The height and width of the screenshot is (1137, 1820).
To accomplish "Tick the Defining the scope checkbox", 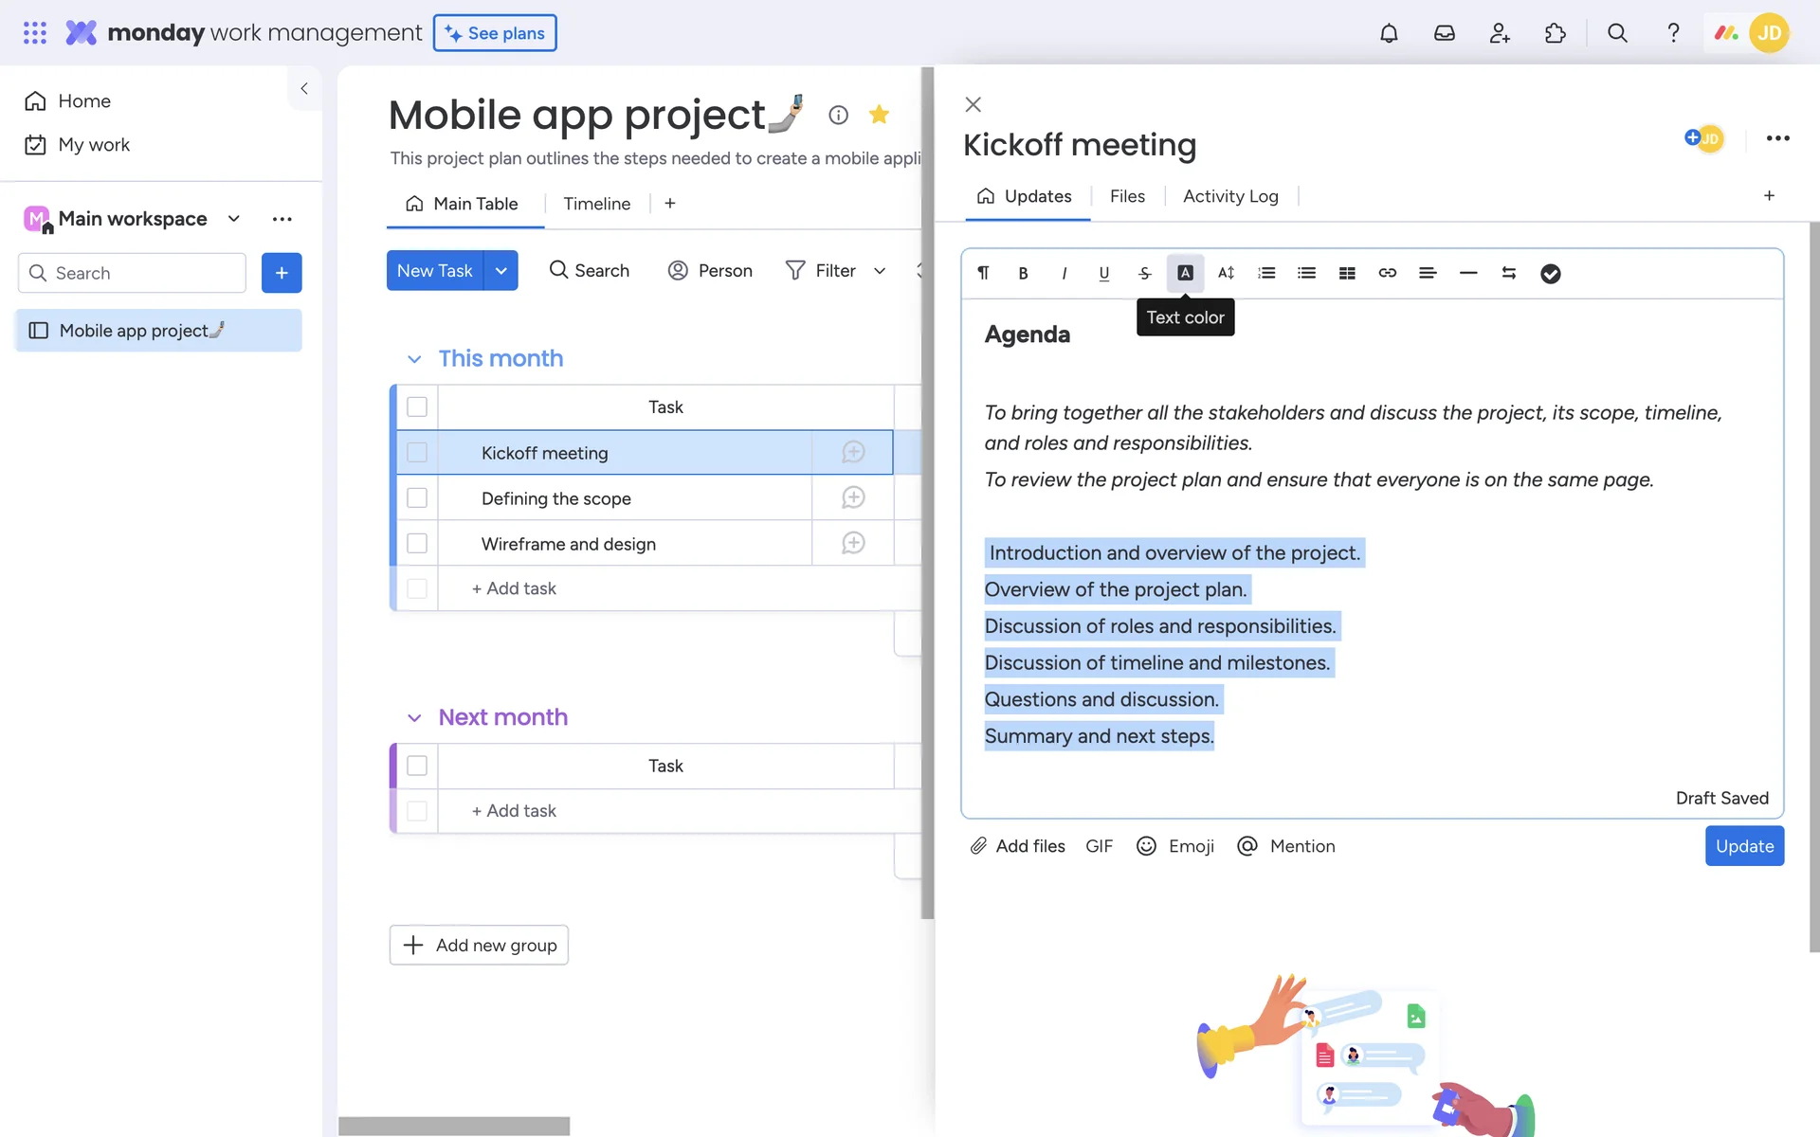I will (x=417, y=498).
